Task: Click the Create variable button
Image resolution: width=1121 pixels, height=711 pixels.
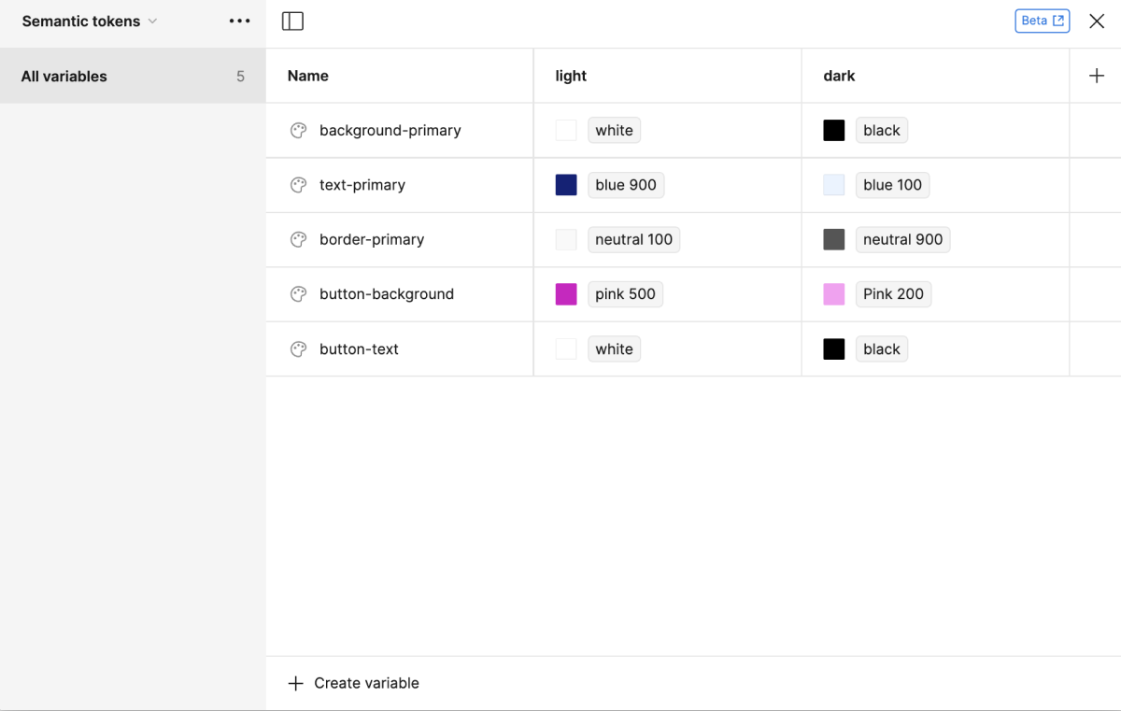Action: click(354, 683)
